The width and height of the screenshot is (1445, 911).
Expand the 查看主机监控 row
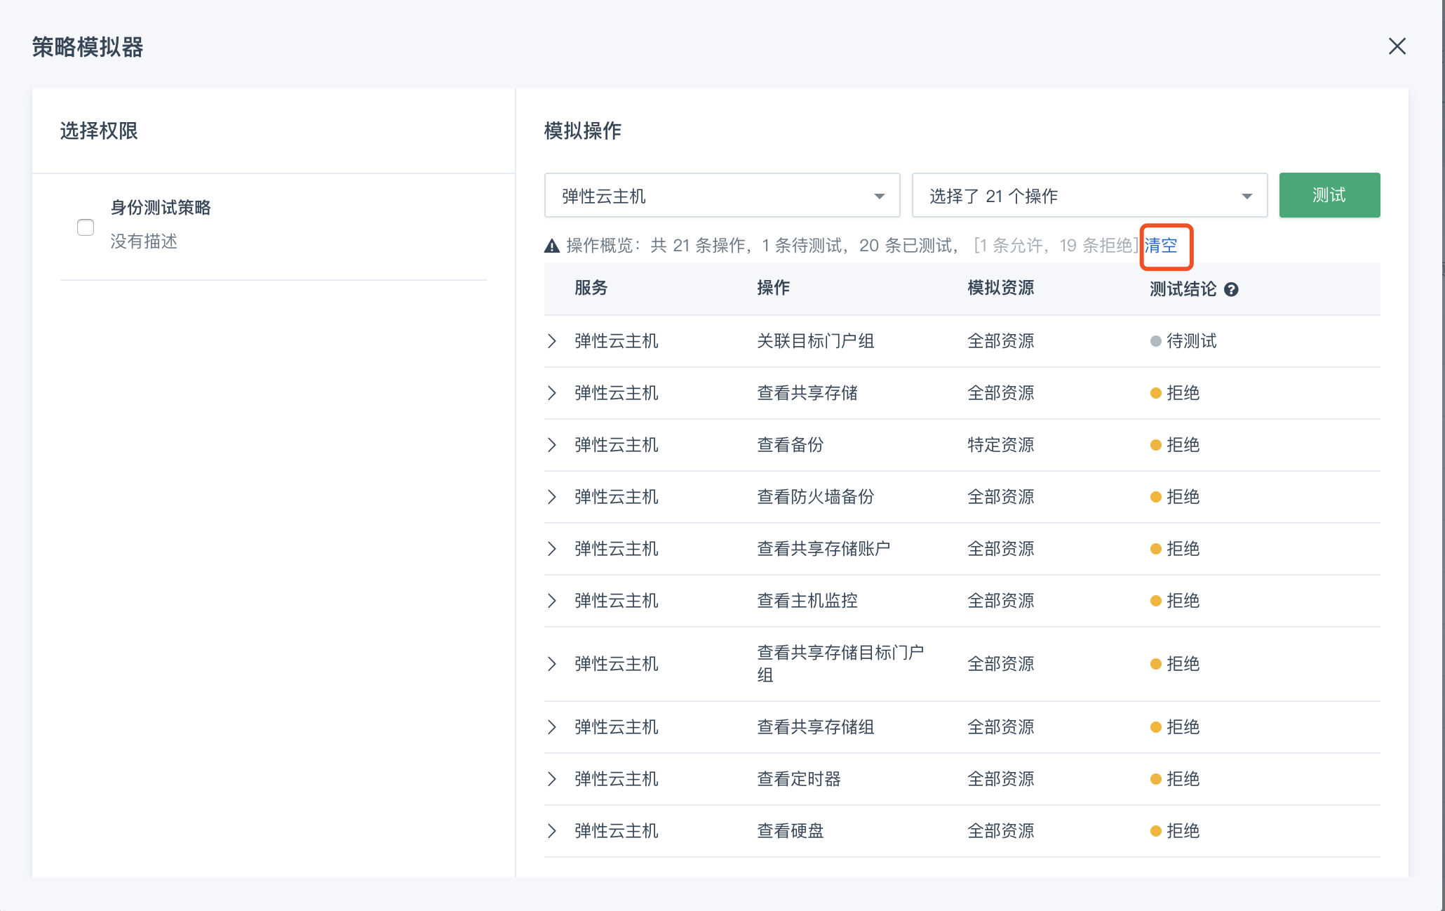point(552,601)
